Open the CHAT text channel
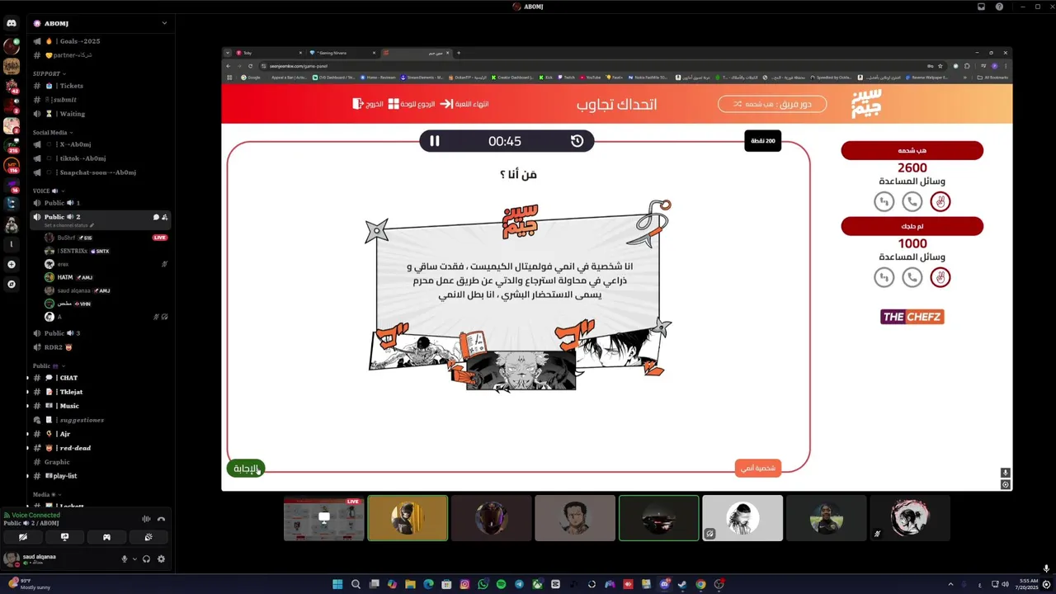This screenshot has height=594, width=1056. tap(99, 378)
